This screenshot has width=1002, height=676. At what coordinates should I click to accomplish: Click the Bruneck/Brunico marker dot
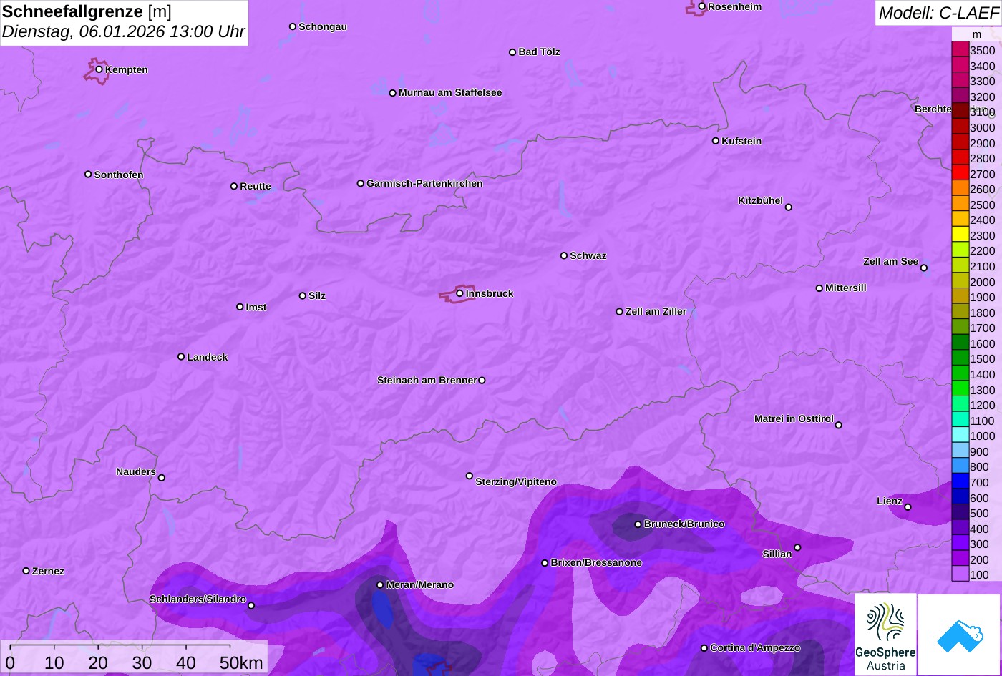(x=638, y=524)
